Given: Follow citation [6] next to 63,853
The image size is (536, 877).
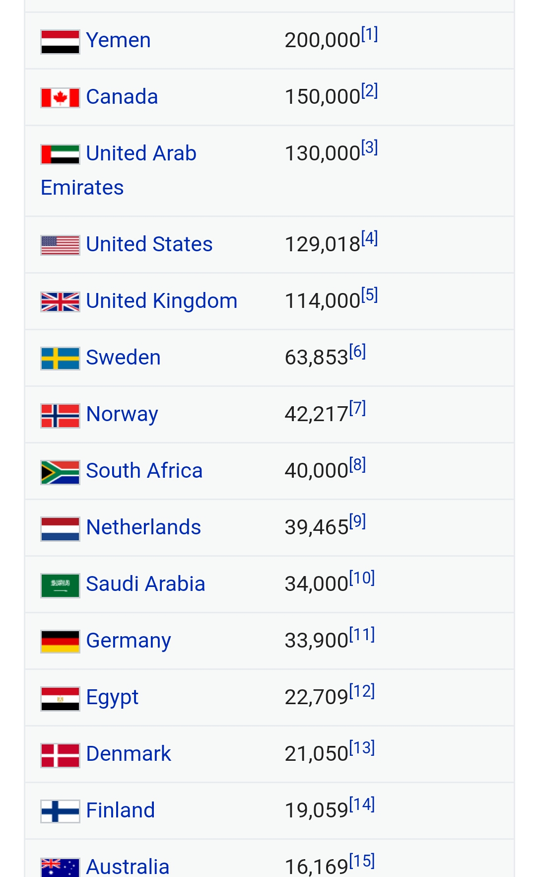Looking at the screenshot, I should coord(357,352).
